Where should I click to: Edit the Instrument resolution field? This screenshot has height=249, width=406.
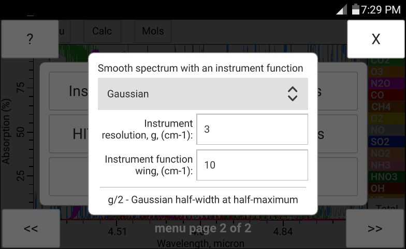pos(252,129)
